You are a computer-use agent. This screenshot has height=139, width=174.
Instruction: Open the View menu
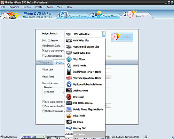point(60,7)
